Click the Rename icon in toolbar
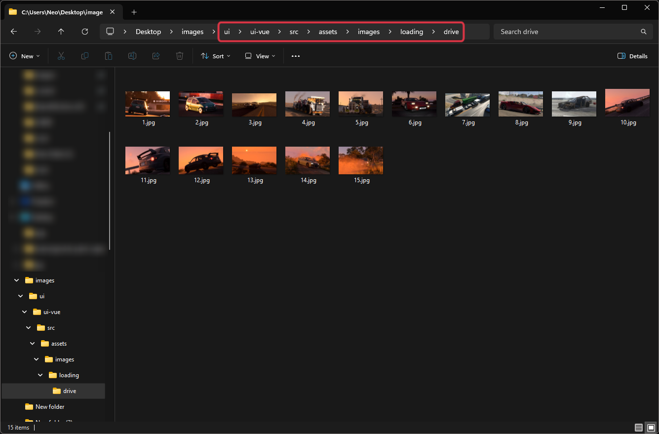 tap(132, 56)
